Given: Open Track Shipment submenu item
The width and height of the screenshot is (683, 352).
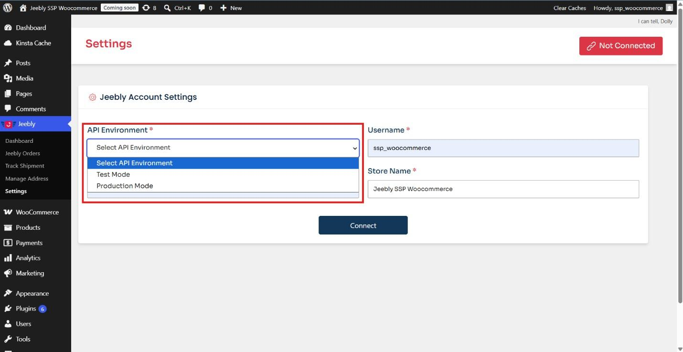Looking at the screenshot, I should (25, 166).
